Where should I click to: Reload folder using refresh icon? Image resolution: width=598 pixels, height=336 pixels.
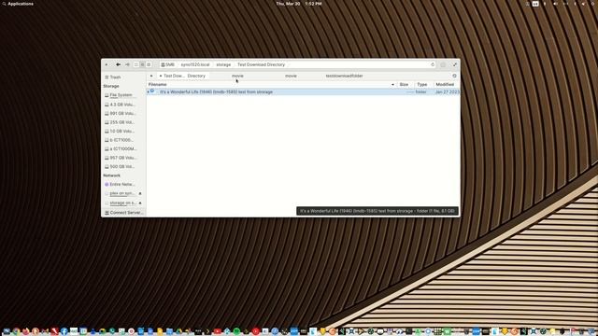coord(433,64)
